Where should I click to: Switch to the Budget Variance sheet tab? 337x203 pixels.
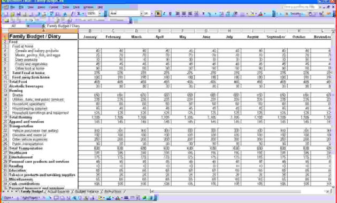click(87, 191)
